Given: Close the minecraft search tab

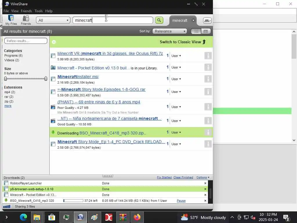Looking at the screenshot, I should tap(193, 20).
